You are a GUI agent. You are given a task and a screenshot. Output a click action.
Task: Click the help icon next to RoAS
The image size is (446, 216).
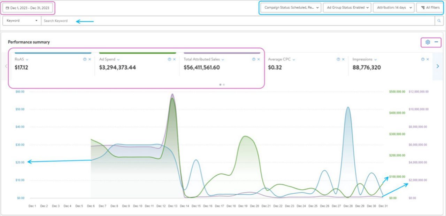[x=84, y=59]
